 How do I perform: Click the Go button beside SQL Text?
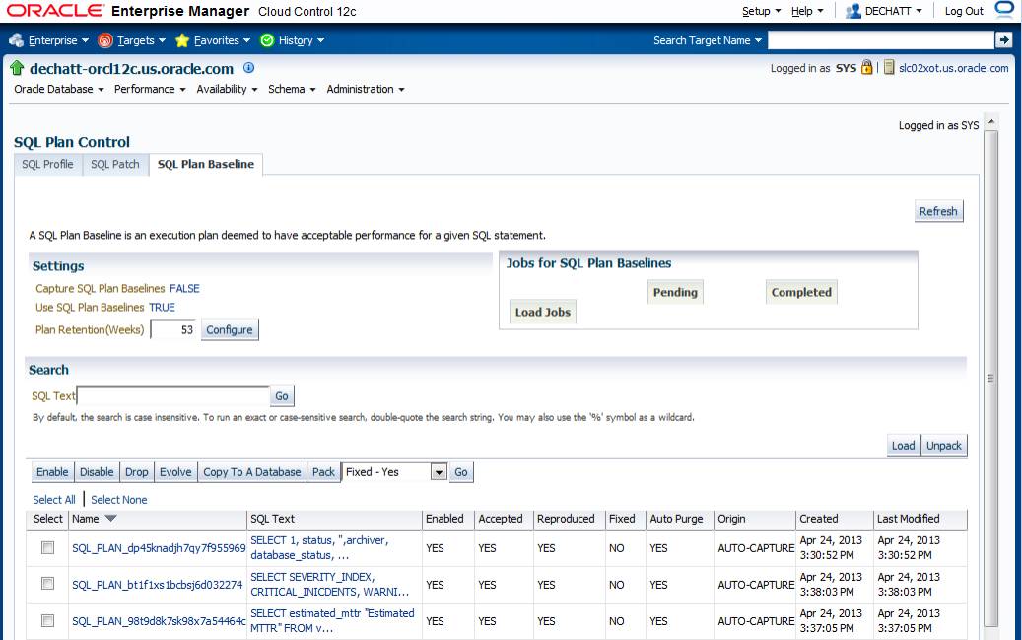pyautogui.click(x=282, y=396)
